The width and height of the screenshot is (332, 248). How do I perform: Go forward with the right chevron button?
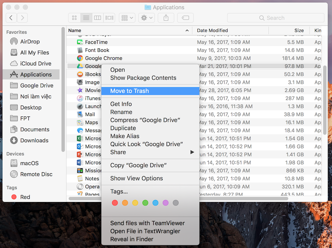(x=22, y=18)
